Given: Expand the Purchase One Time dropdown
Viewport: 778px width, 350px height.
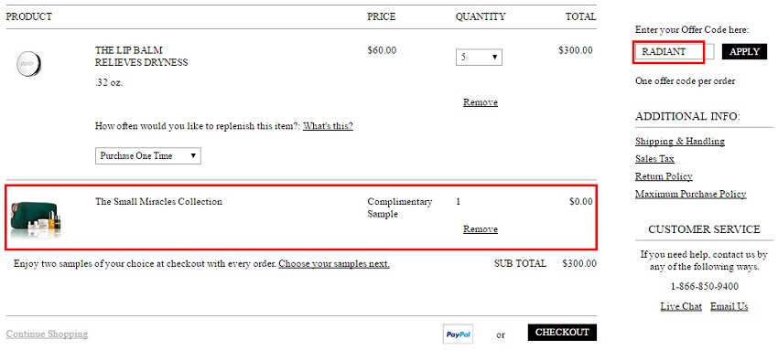Looking at the screenshot, I should [148, 155].
